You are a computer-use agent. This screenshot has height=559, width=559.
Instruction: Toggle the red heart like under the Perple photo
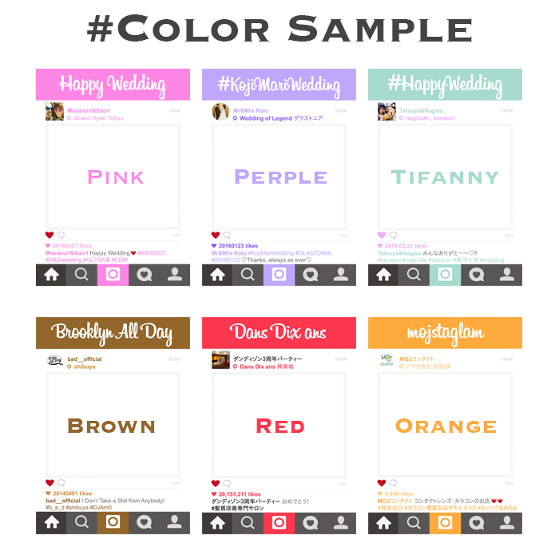pyautogui.click(x=216, y=235)
